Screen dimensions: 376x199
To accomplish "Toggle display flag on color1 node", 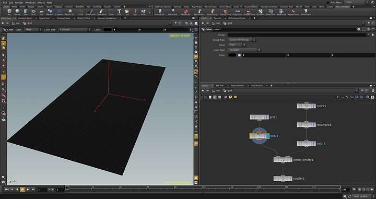I will coord(314,144).
